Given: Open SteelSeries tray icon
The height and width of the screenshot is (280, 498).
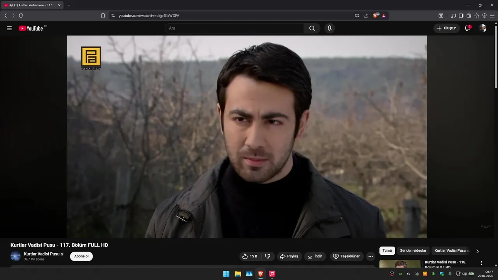Looking at the screenshot, I should (417, 274).
